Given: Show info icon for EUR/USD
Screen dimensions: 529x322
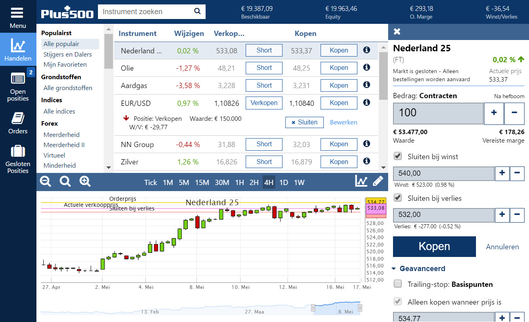Looking at the screenshot, I should [x=367, y=103].
